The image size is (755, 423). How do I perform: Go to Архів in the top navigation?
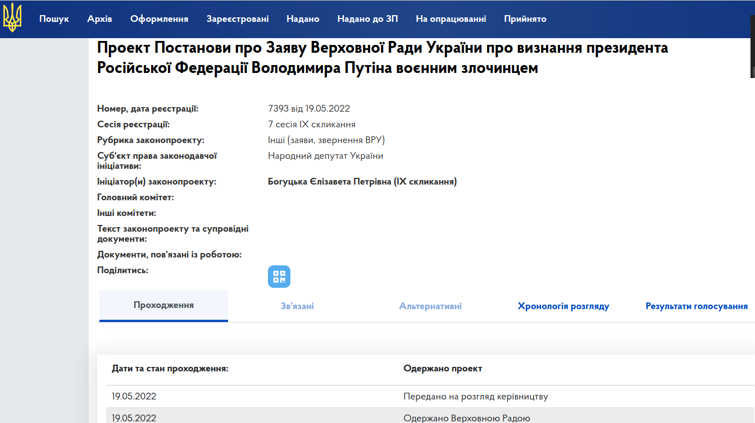click(99, 19)
